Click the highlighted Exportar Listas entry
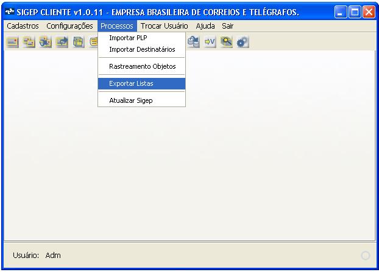Screen dimensions: 379x272 141,83
